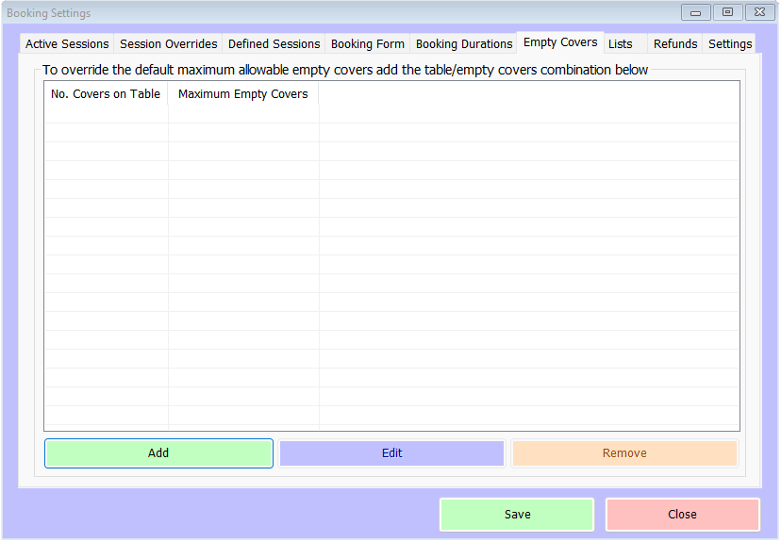Switch to the Lists tab
Viewport: 781px width, 542px height.
pos(621,44)
